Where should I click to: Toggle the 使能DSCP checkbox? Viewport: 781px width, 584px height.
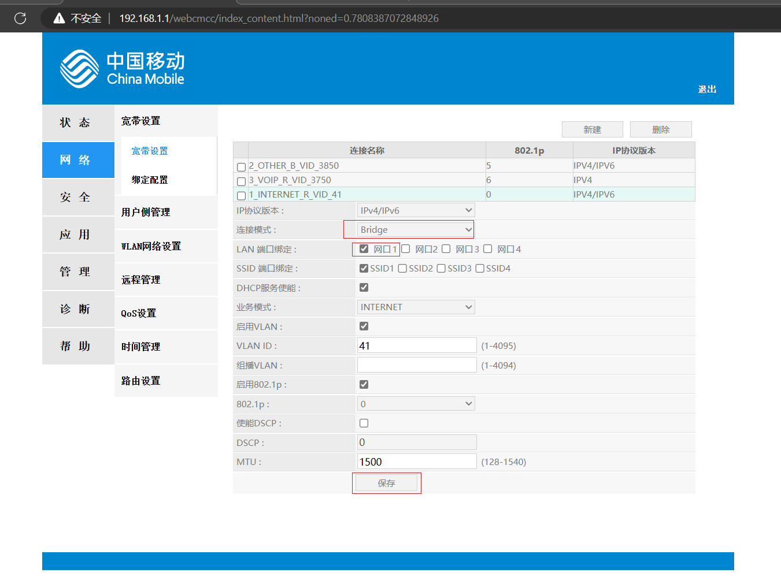tap(364, 423)
